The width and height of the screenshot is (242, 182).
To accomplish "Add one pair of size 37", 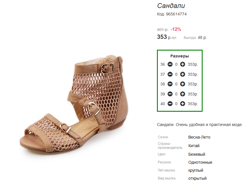I will (183, 74).
